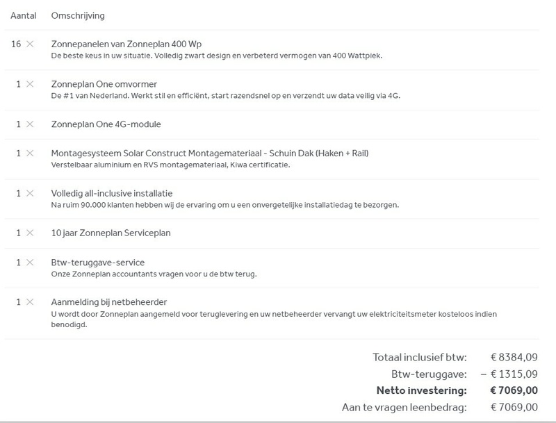
Task: Click the × icon next to Aanmelding bij netbeheerder
Action: pos(29,302)
